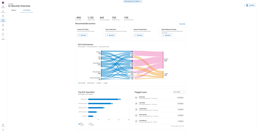
Task: Open Infrastructure in the sidebar
Action: [3, 11]
